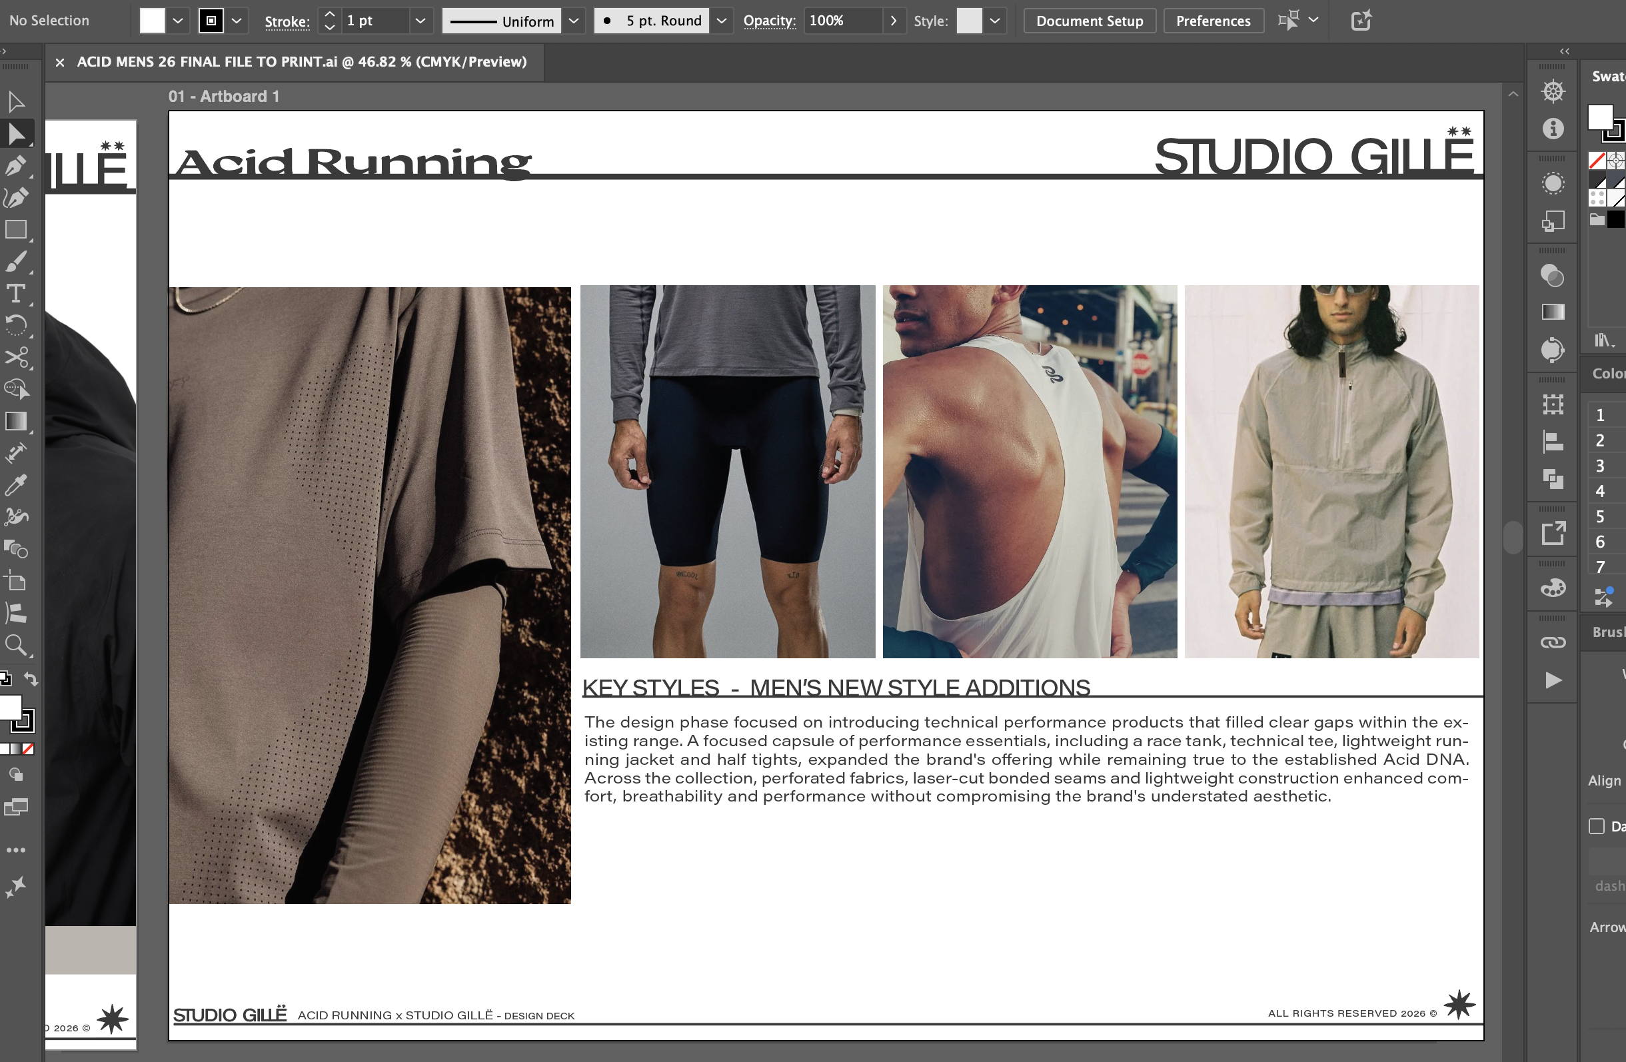Select the Rectangle tool

click(17, 229)
